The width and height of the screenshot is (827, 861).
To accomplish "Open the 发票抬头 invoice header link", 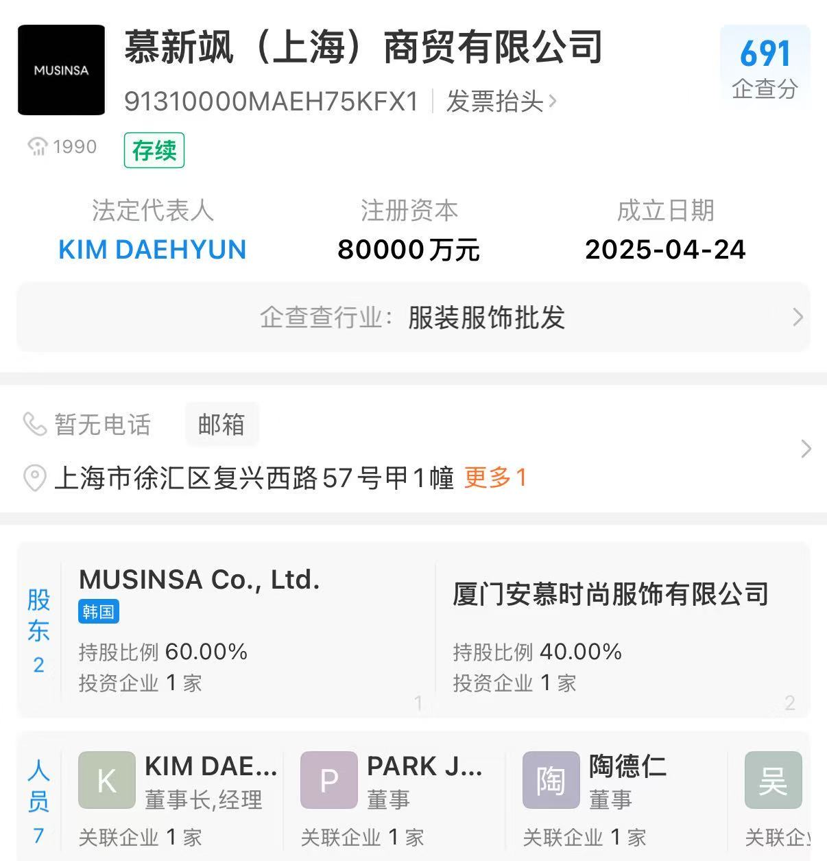I will coord(501,102).
